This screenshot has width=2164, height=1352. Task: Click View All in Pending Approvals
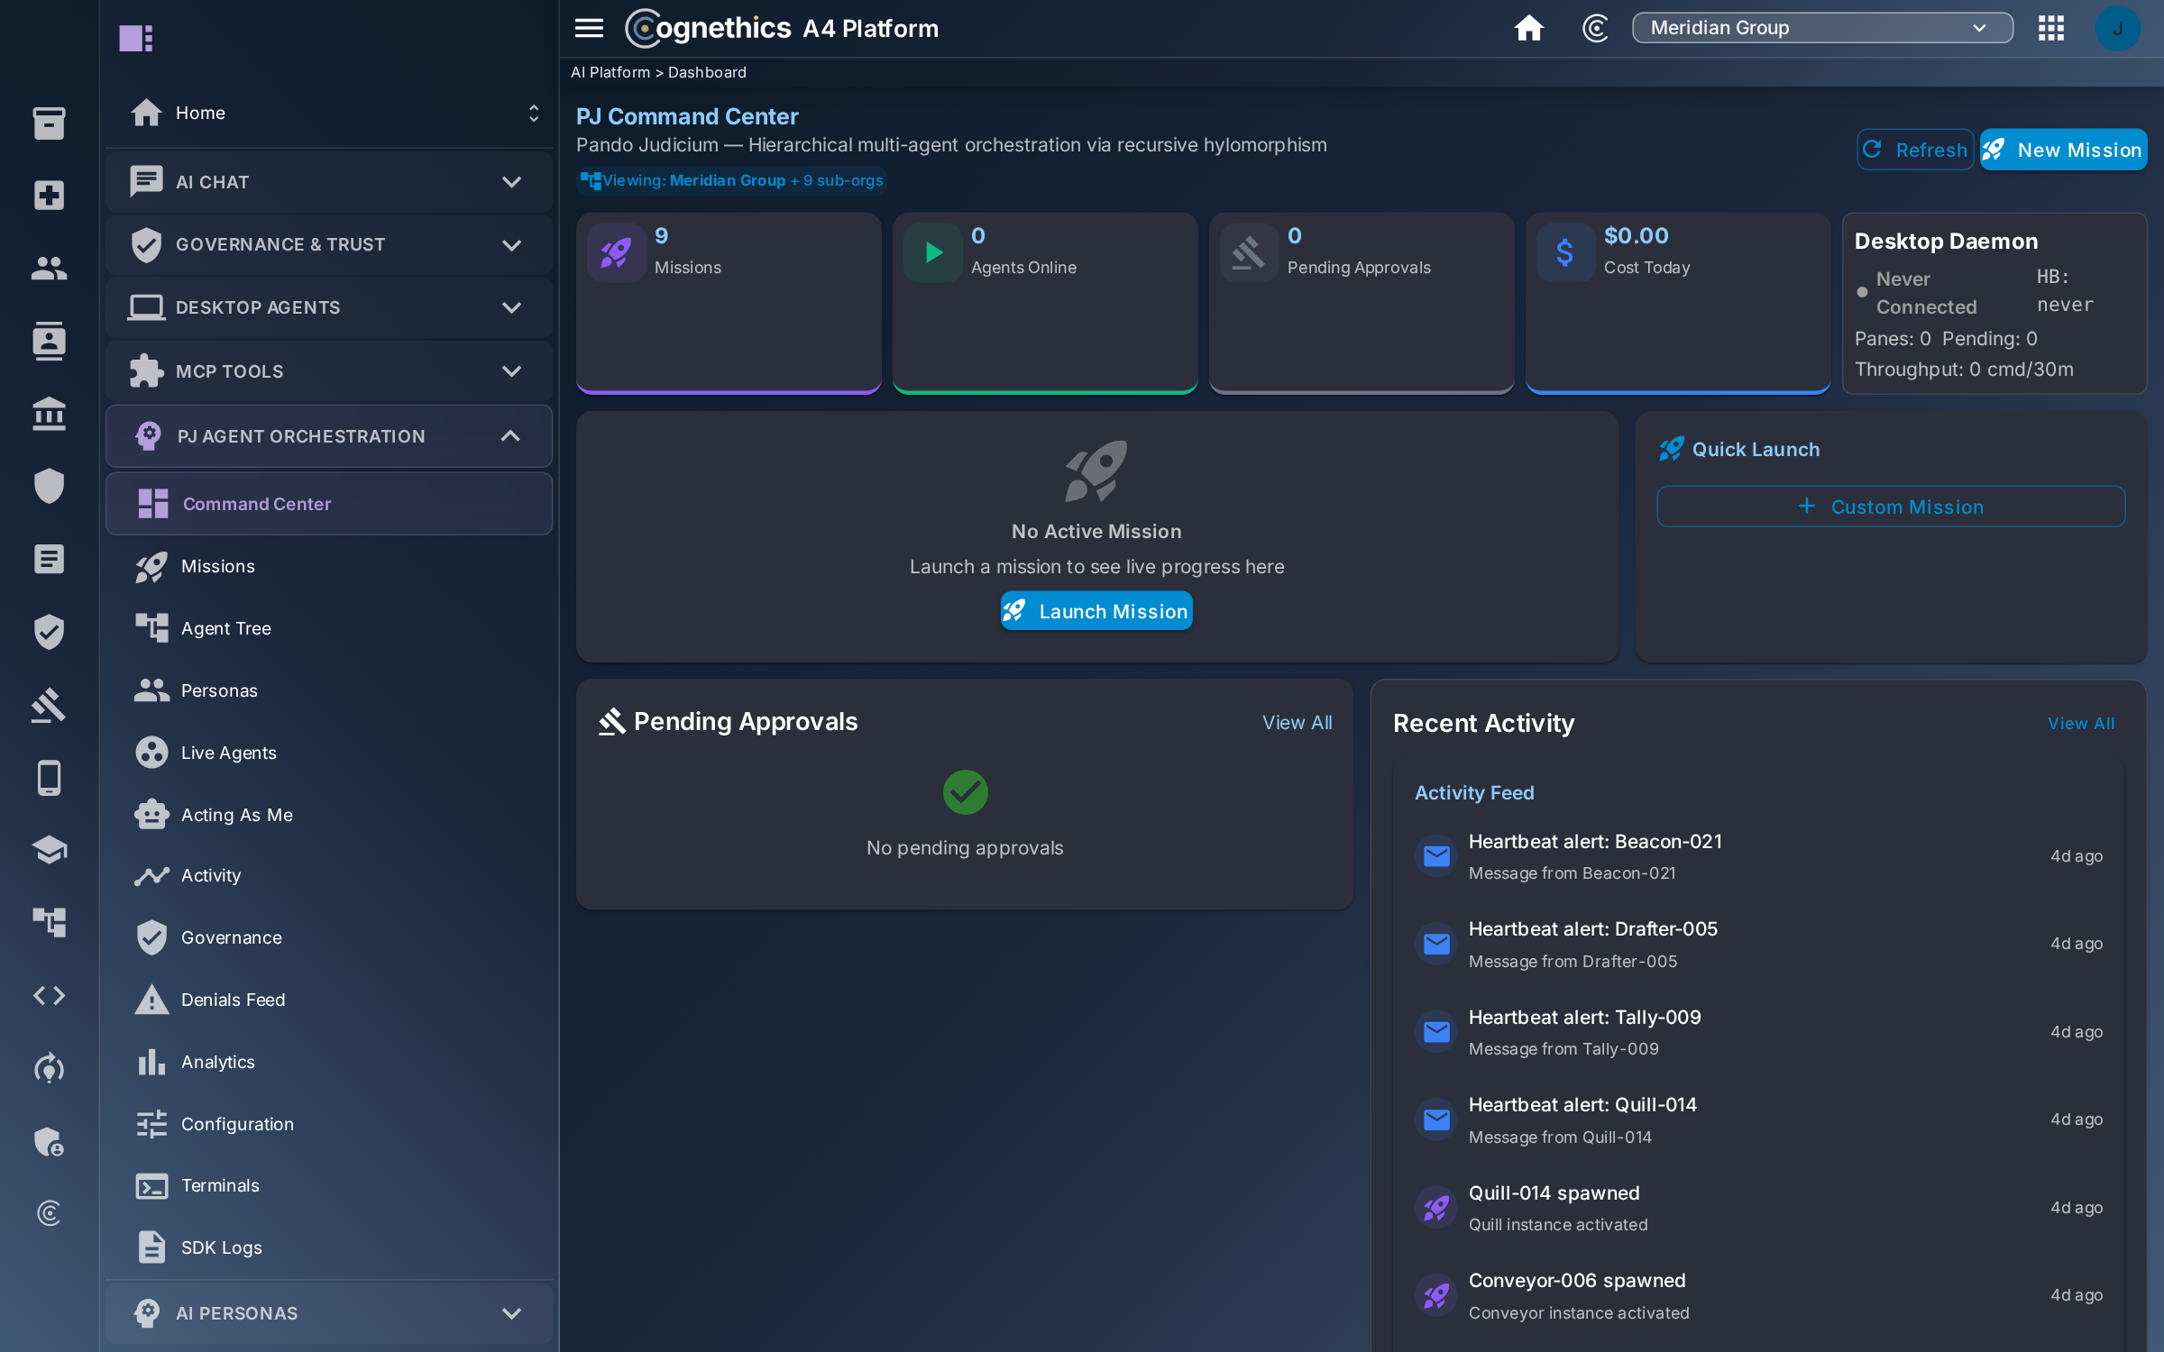1297,723
